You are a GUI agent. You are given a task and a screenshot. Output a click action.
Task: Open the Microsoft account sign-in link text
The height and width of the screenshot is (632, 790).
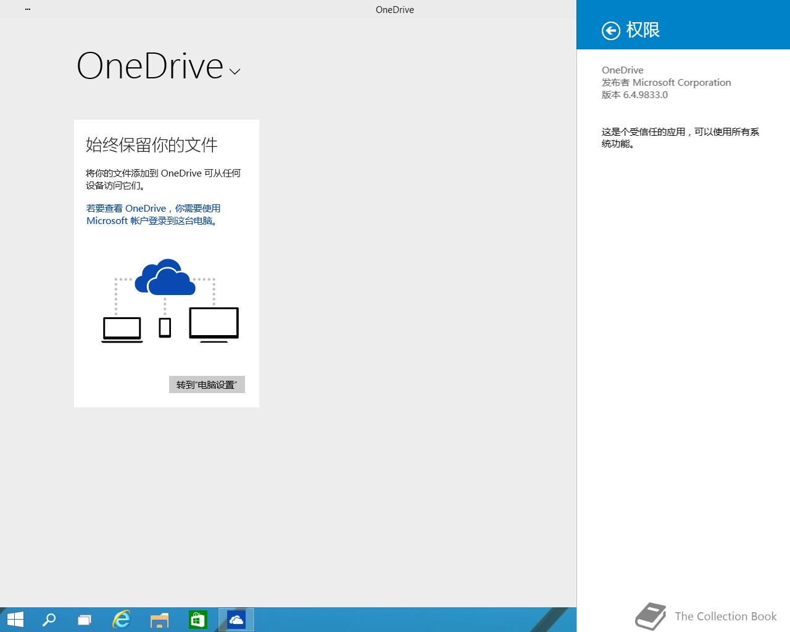153,214
